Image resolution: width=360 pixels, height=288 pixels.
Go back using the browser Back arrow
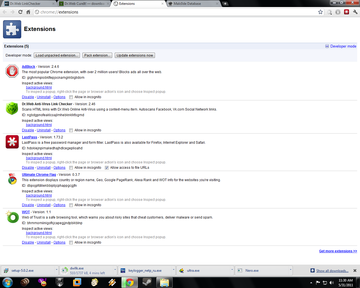point(4,12)
